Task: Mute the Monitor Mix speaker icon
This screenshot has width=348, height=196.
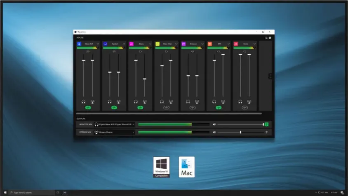Action: click(x=214, y=124)
